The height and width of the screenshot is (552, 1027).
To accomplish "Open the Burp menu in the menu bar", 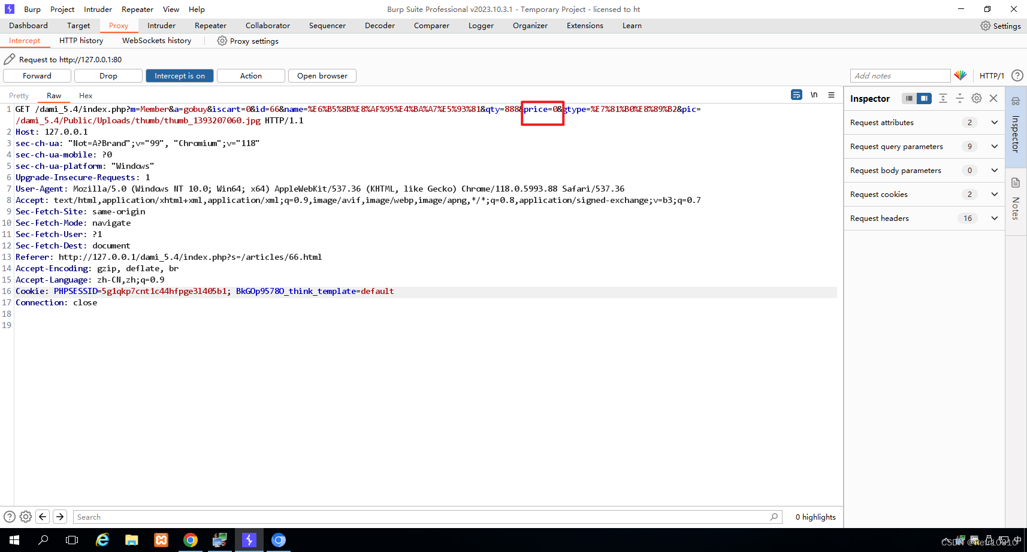I will point(32,9).
